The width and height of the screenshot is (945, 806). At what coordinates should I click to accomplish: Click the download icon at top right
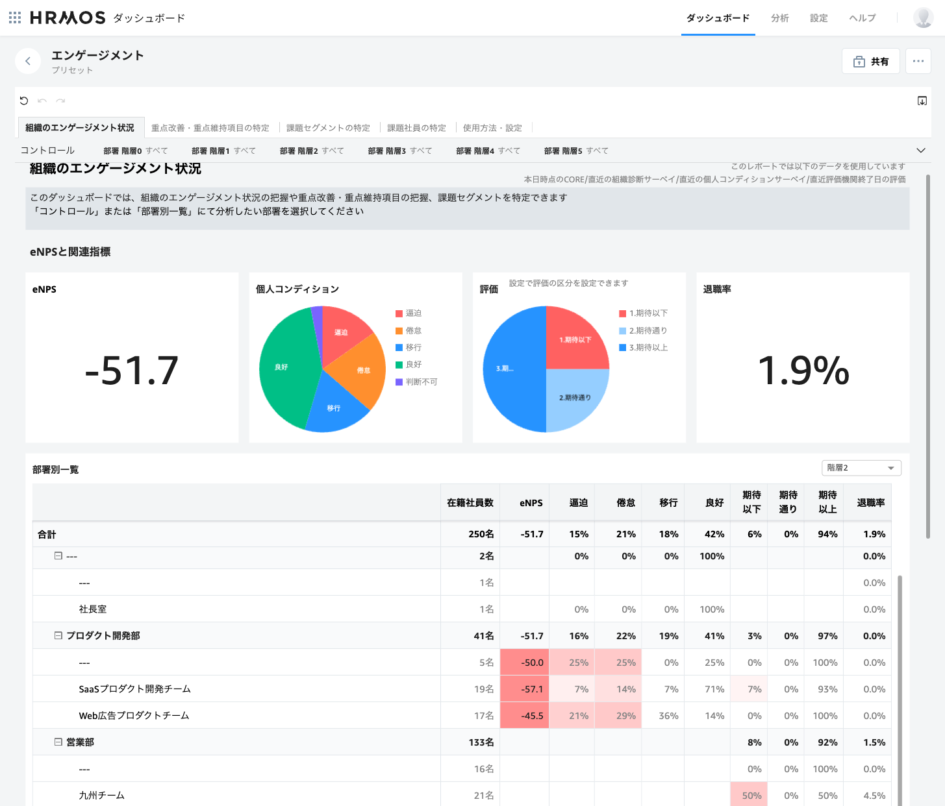point(922,101)
